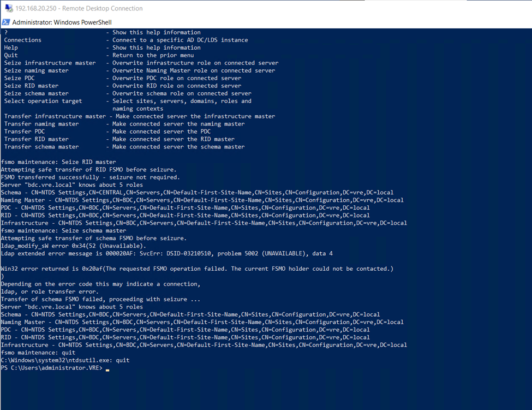Click the 'Win32 error returned is 0x20af' line
The image size is (532, 410).
pos(196,269)
